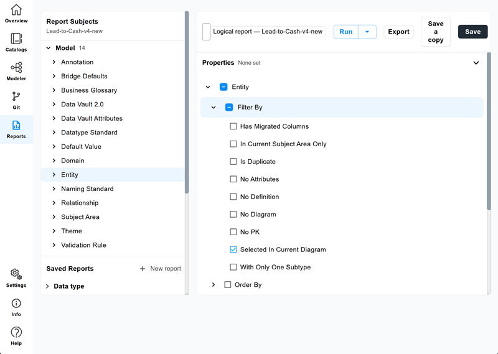Viewport: 498px width, 354px height.
Task: Click the small box before report name
Action: pos(206,32)
